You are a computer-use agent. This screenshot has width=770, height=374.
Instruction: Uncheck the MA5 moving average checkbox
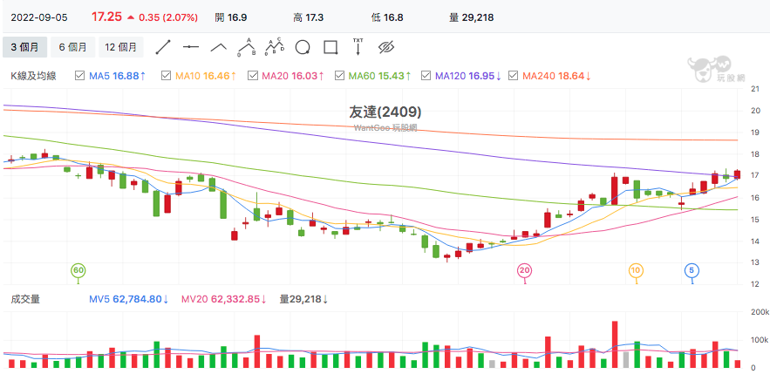click(79, 76)
